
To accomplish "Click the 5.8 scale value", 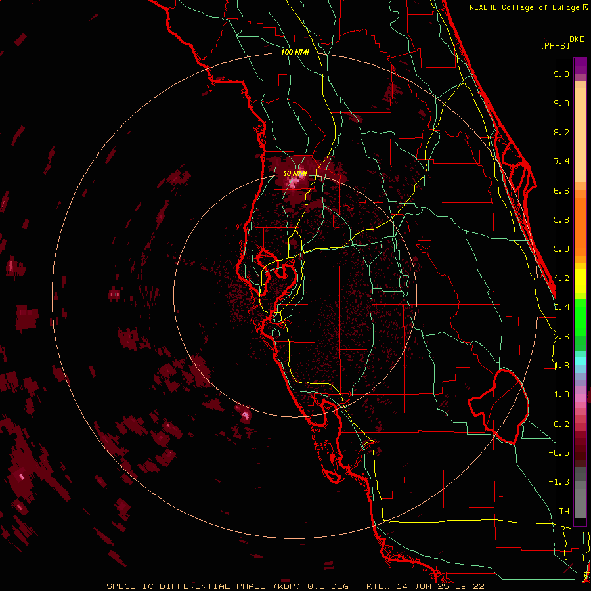I will click(561, 220).
